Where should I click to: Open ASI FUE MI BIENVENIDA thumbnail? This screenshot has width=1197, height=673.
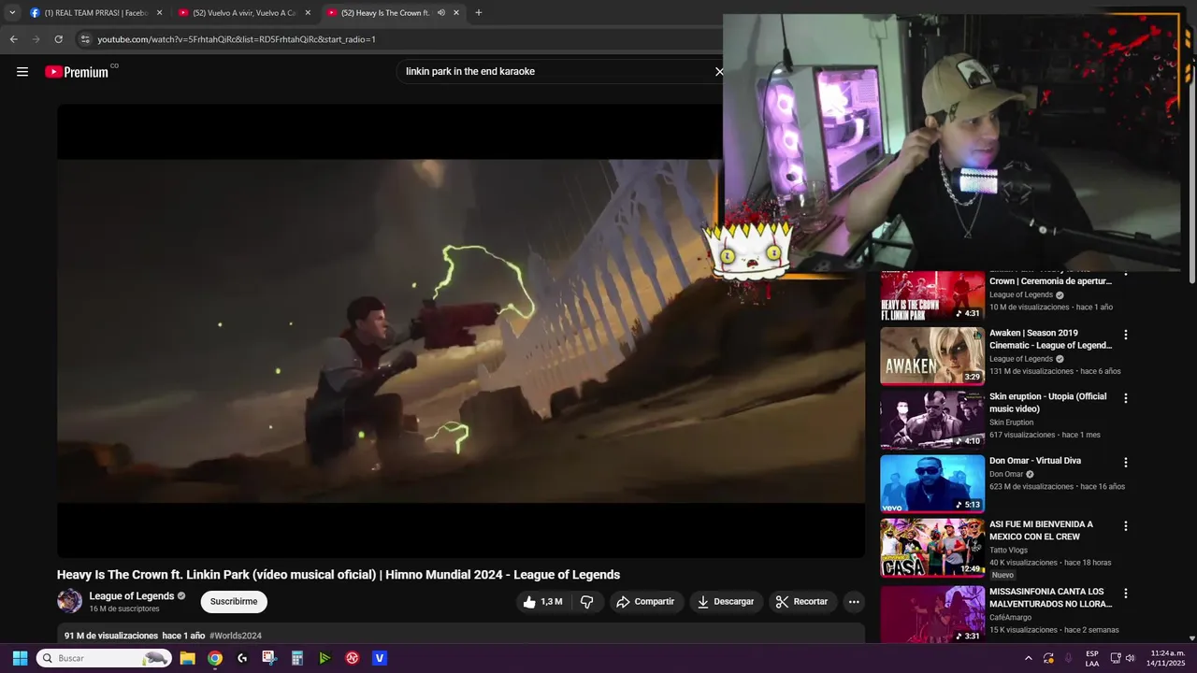(932, 548)
